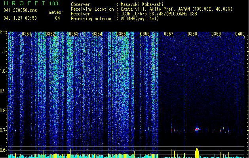Click the Receiver label
Image resolution: width=249 pixels, height=158 pixels.
pos(80,14)
